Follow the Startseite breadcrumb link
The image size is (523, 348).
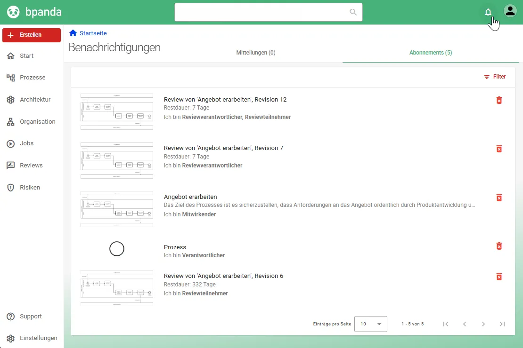(x=93, y=33)
